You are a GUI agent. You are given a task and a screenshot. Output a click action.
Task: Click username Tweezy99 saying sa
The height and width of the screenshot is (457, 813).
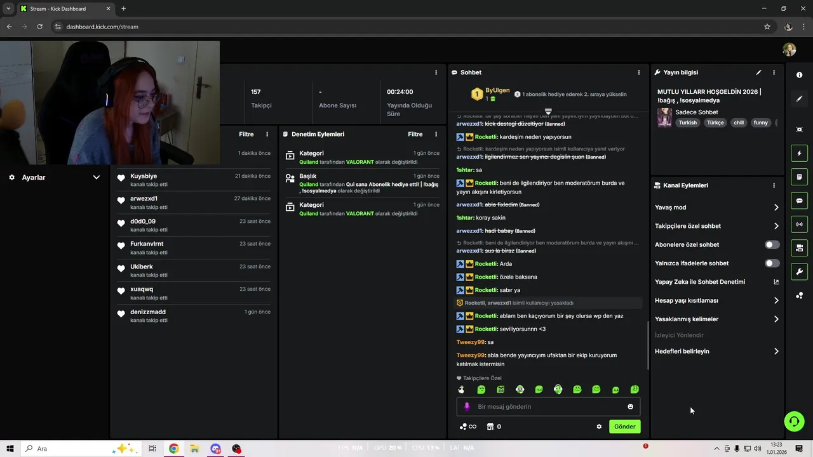[x=471, y=342]
